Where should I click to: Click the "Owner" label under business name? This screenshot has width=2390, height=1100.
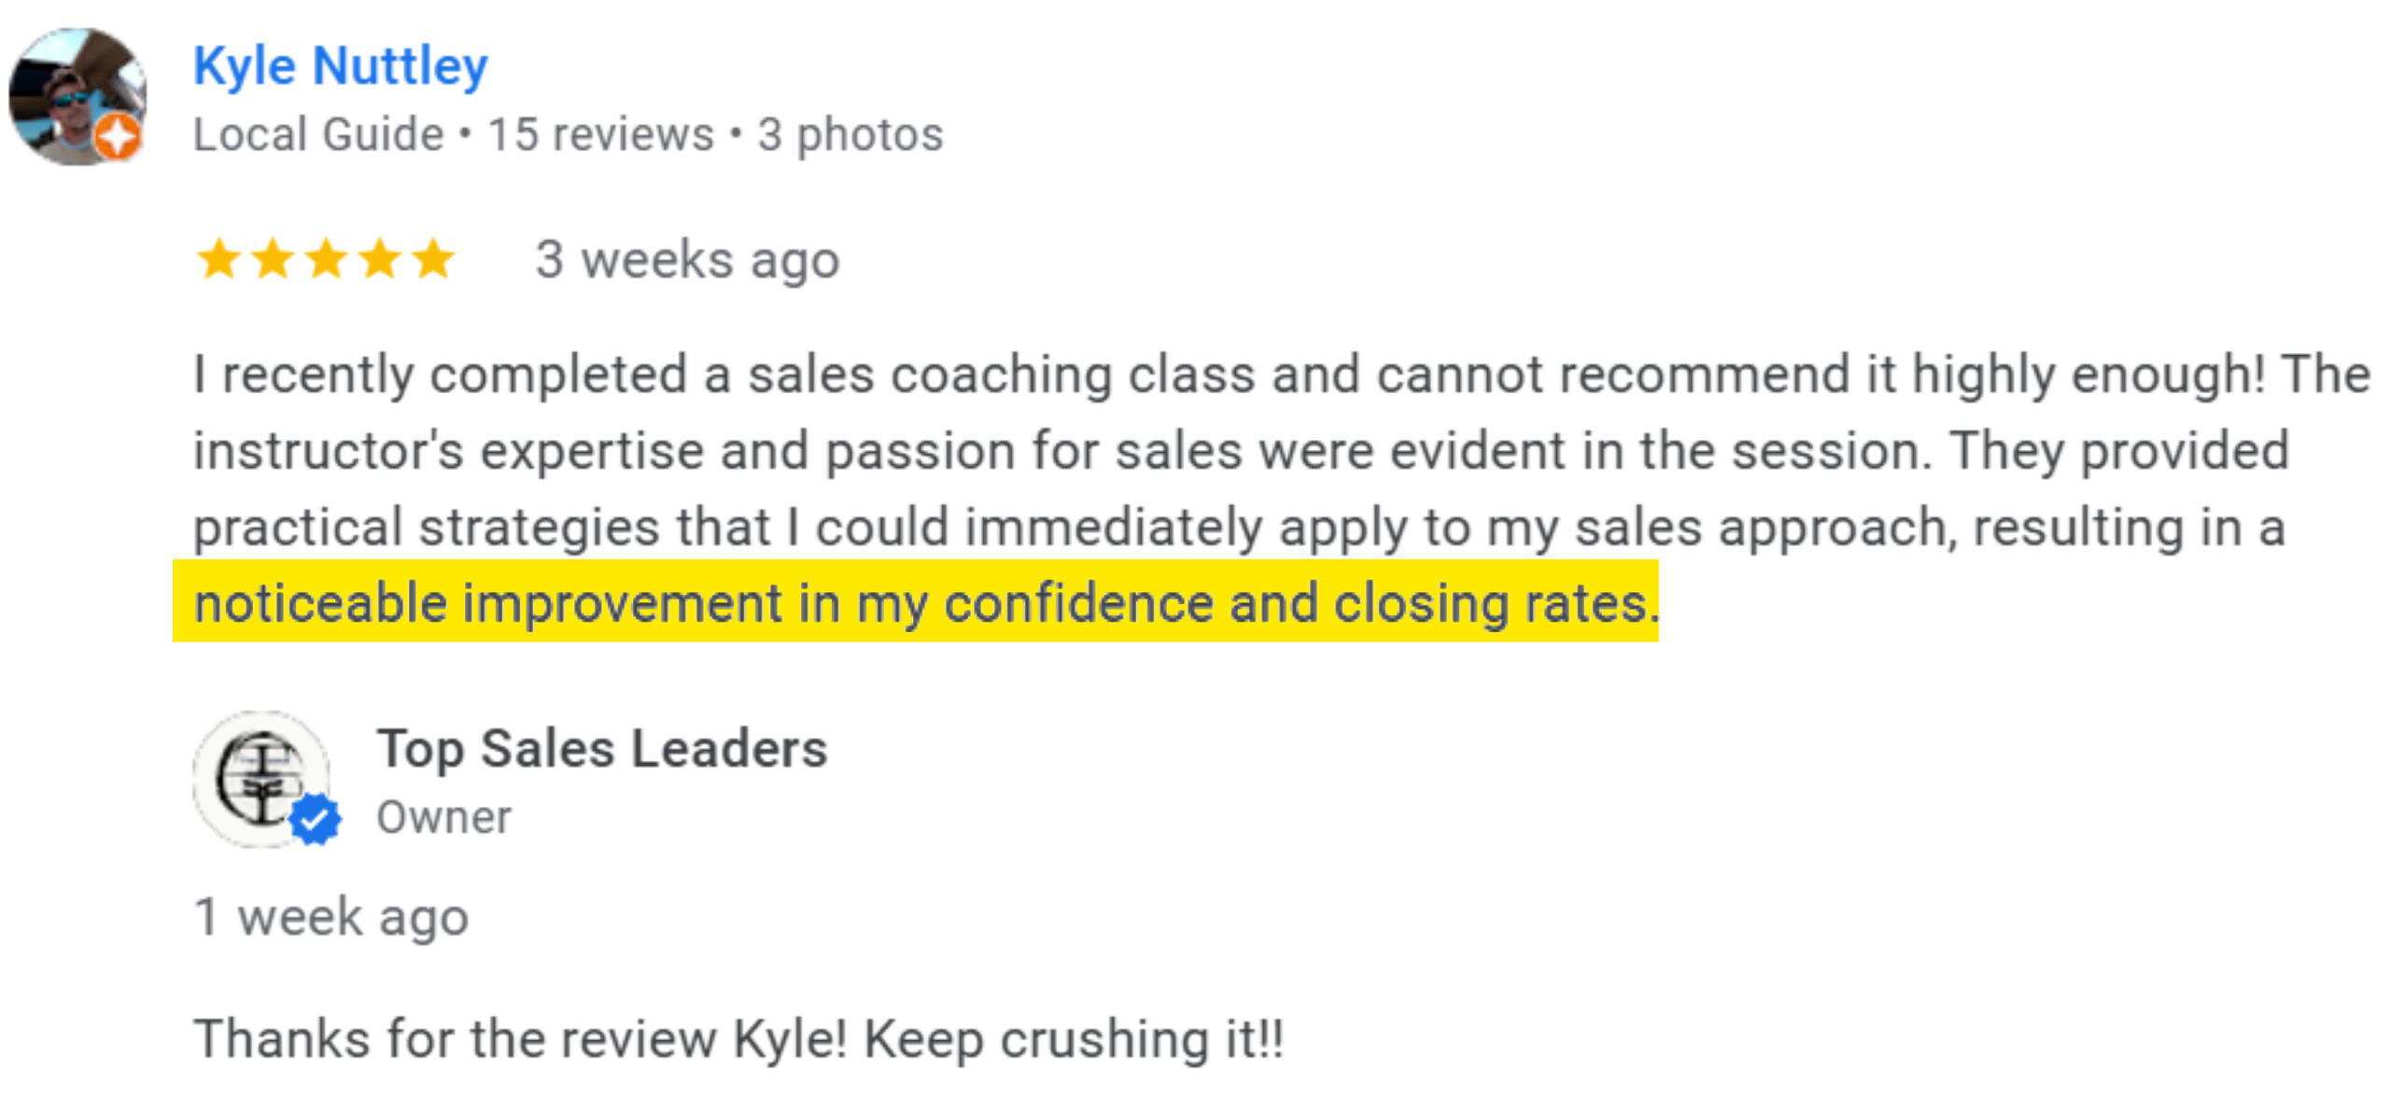point(443,818)
